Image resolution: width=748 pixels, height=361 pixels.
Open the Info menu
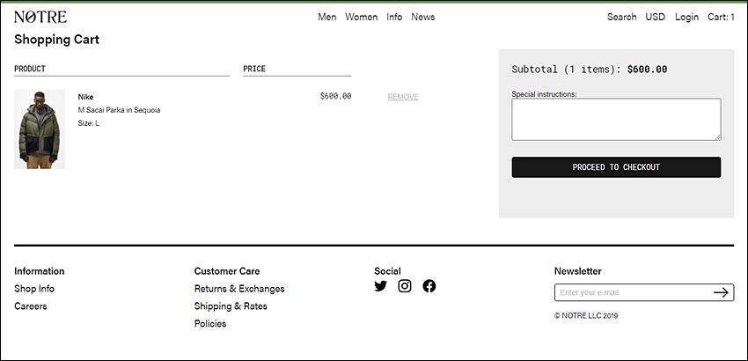pos(394,17)
